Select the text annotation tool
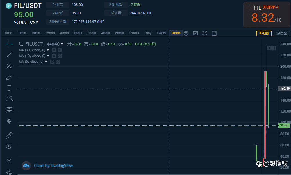291x175 pixels. click(x=9, y=88)
